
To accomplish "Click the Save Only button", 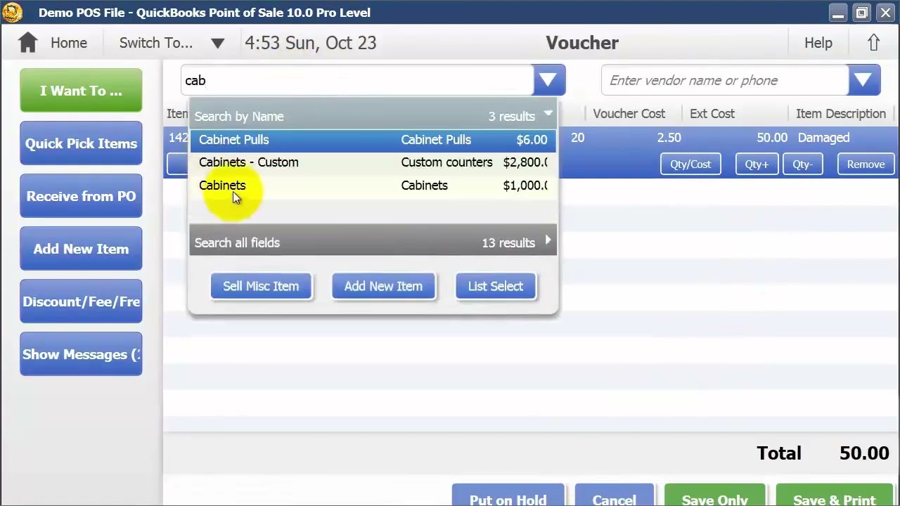I will (714, 495).
